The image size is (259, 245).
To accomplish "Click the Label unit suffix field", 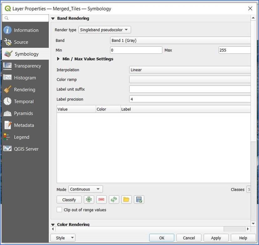I will pyautogui.click(x=190, y=89).
